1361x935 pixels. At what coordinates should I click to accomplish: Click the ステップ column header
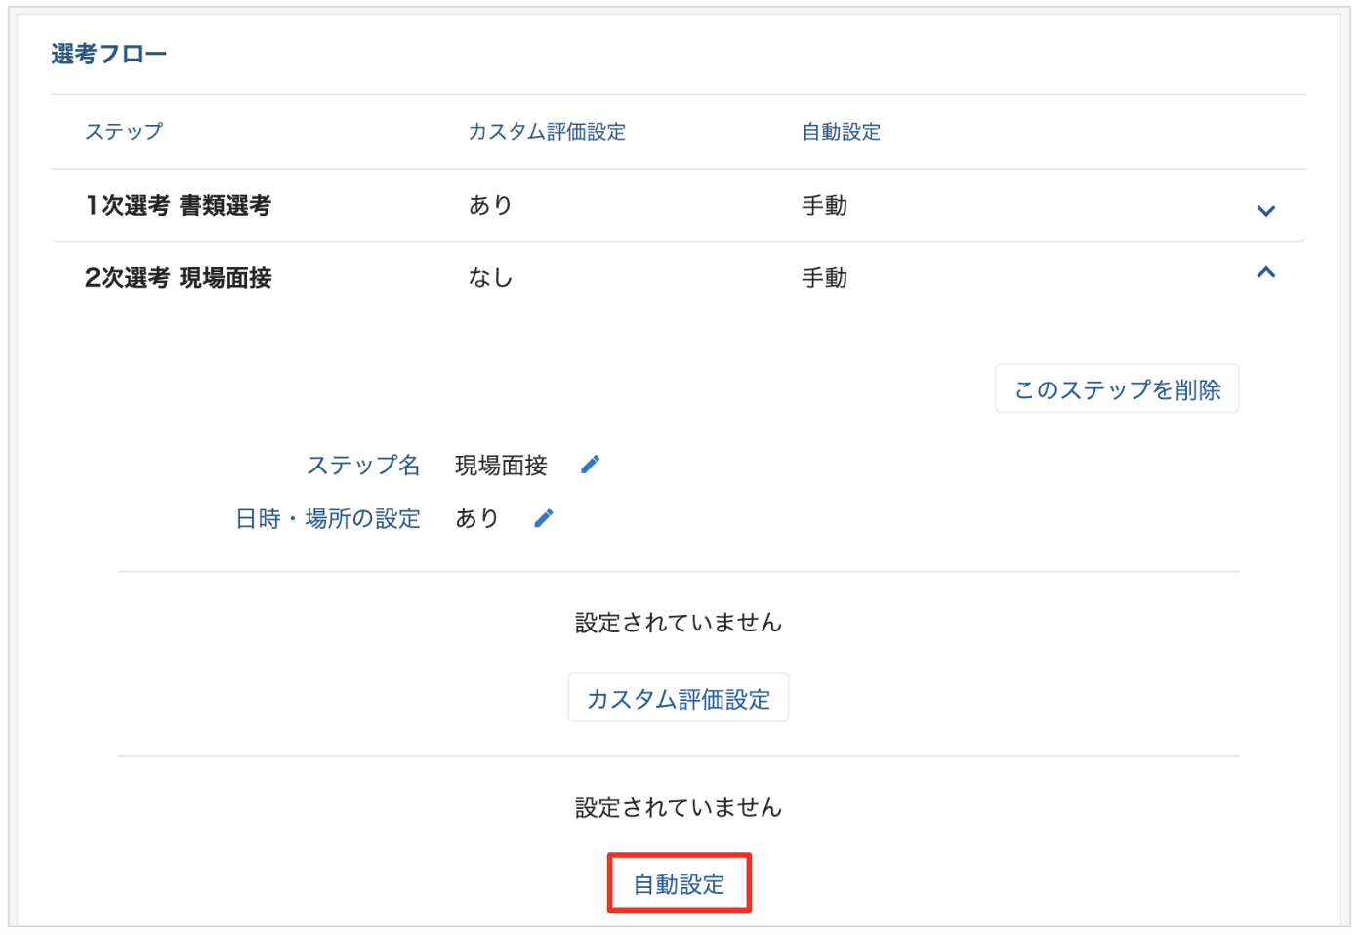(x=124, y=132)
